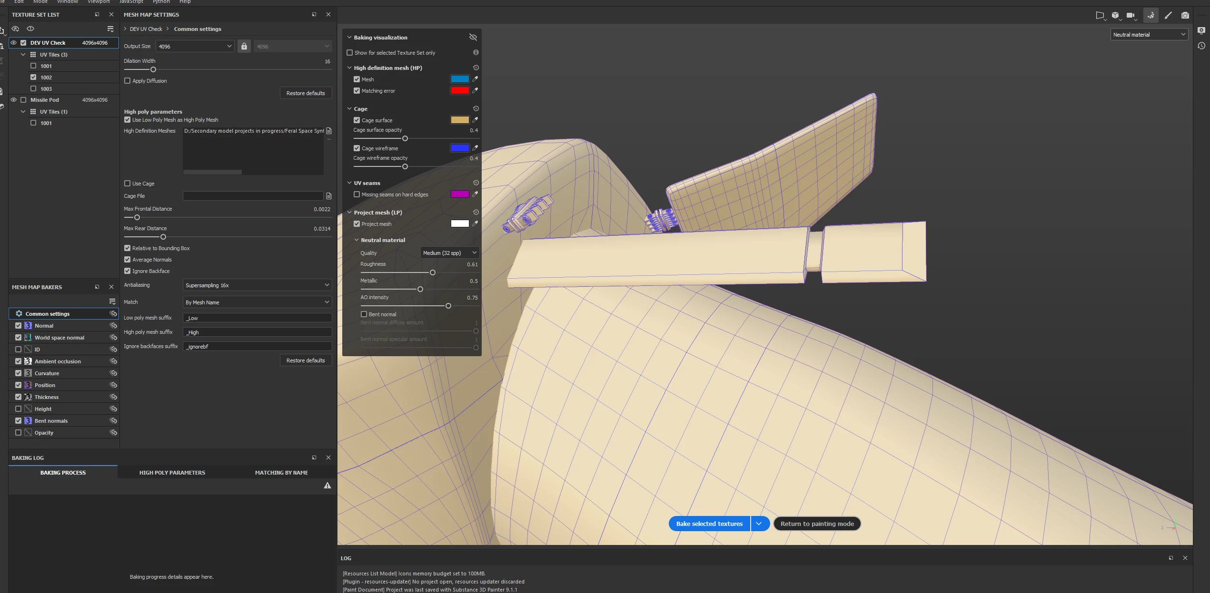Enable the Use Cage checkbox
The image size is (1210, 593).
pyautogui.click(x=127, y=184)
